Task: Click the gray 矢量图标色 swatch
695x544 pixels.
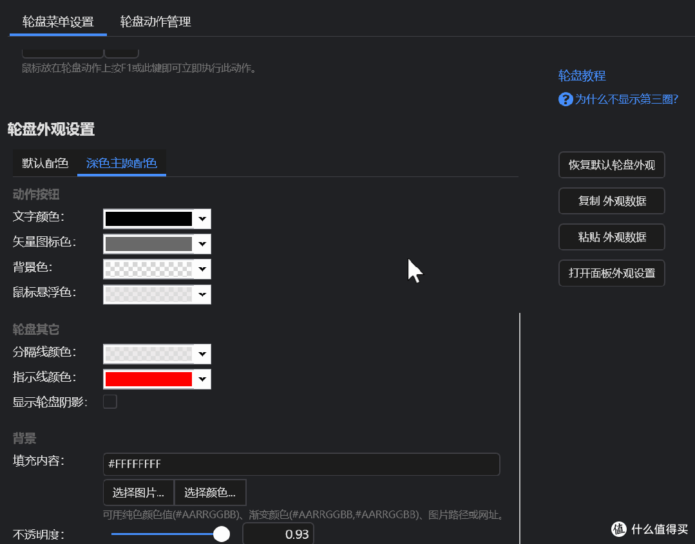Action: pyautogui.click(x=149, y=243)
